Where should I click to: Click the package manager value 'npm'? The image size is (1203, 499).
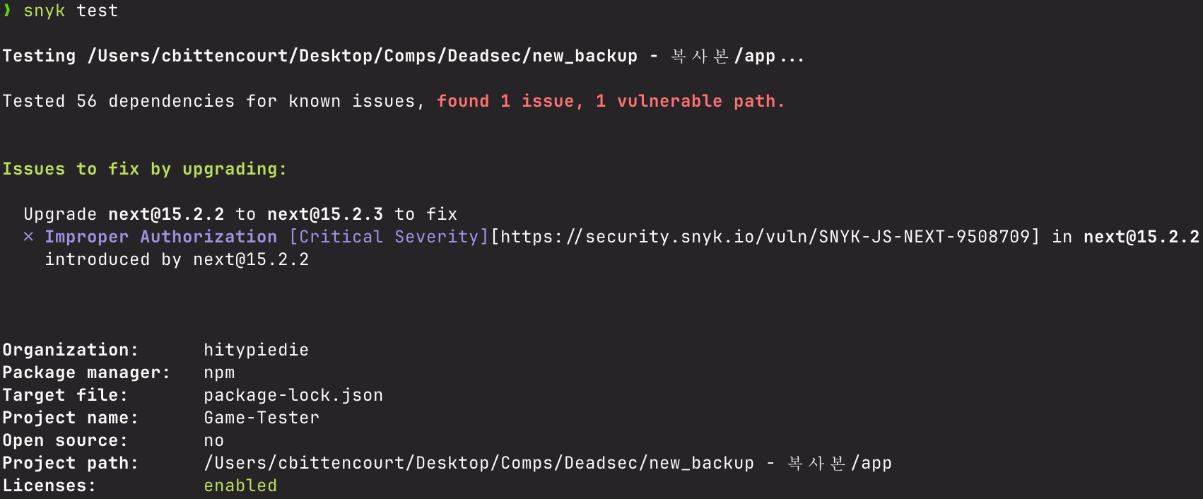219,372
